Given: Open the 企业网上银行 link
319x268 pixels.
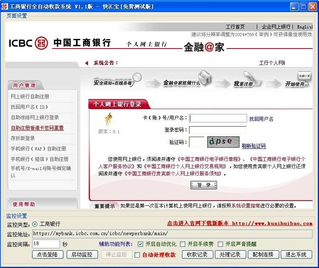Looking at the screenshot, I should pyautogui.click(x=276, y=26).
